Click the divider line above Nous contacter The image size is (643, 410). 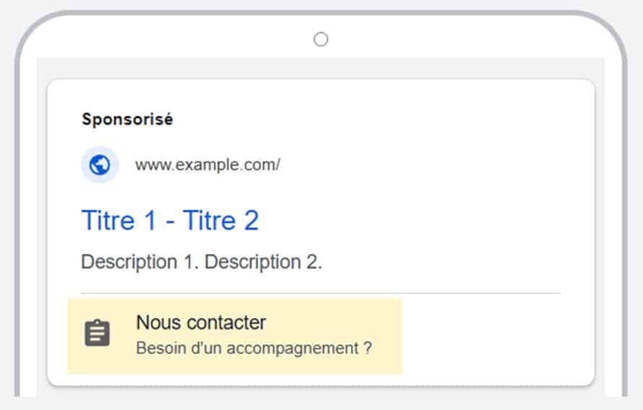point(320,294)
